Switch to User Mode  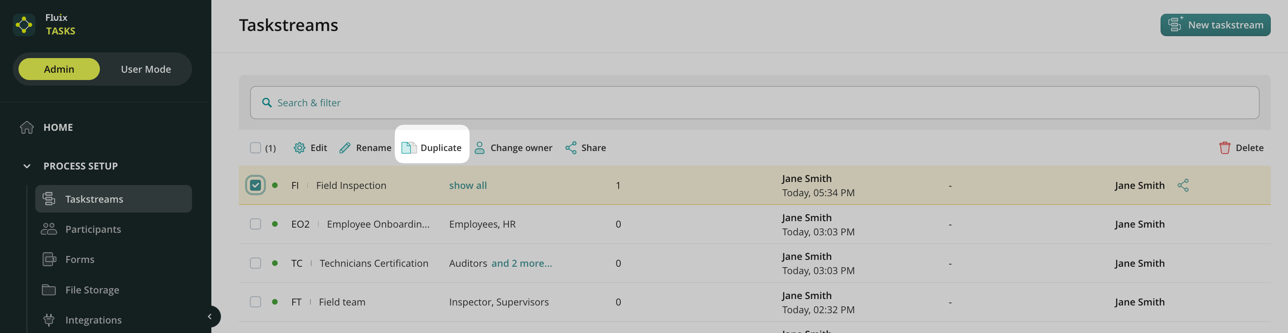pyautogui.click(x=146, y=70)
